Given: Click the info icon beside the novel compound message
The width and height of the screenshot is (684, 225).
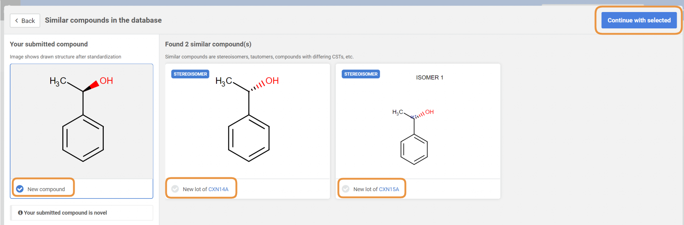Looking at the screenshot, I should click(20, 213).
